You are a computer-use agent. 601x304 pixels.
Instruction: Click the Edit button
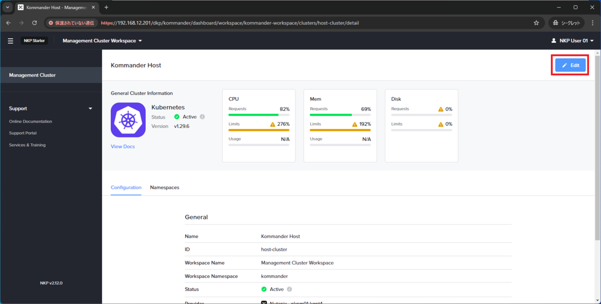coord(570,65)
